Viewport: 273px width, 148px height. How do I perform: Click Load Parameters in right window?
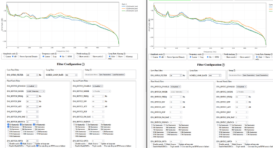pos(262,75)
